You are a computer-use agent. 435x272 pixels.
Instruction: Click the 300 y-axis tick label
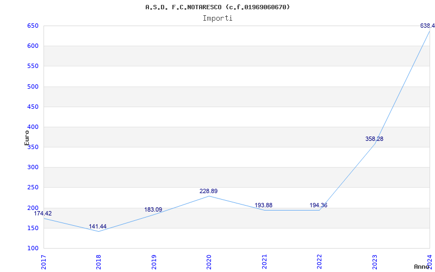click(32, 168)
